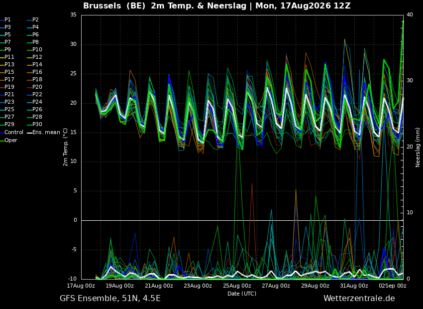Select the '31Aug 00z' date label
This screenshot has height=309, width=423.
pyautogui.click(x=354, y=286)
